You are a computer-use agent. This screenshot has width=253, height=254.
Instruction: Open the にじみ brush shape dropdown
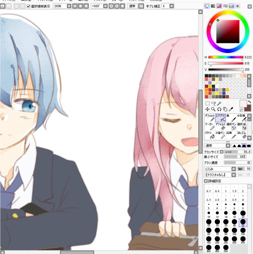(234, 169)
